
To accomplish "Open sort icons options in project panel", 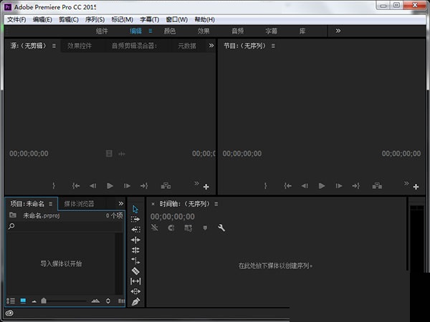I will [x=108, y=301].
